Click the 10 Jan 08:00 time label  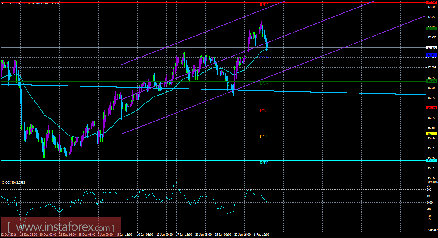click(x=145, y=235)
